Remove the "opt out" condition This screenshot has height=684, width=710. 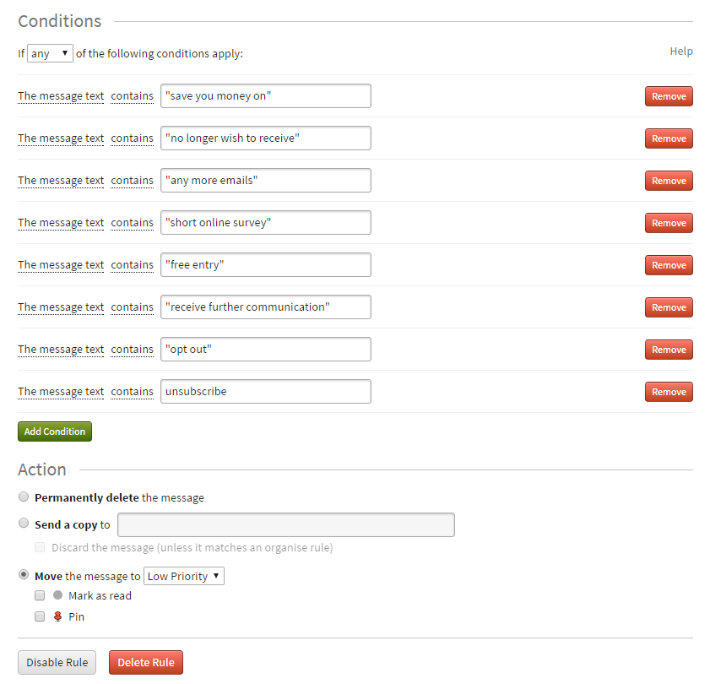point(669,350)
